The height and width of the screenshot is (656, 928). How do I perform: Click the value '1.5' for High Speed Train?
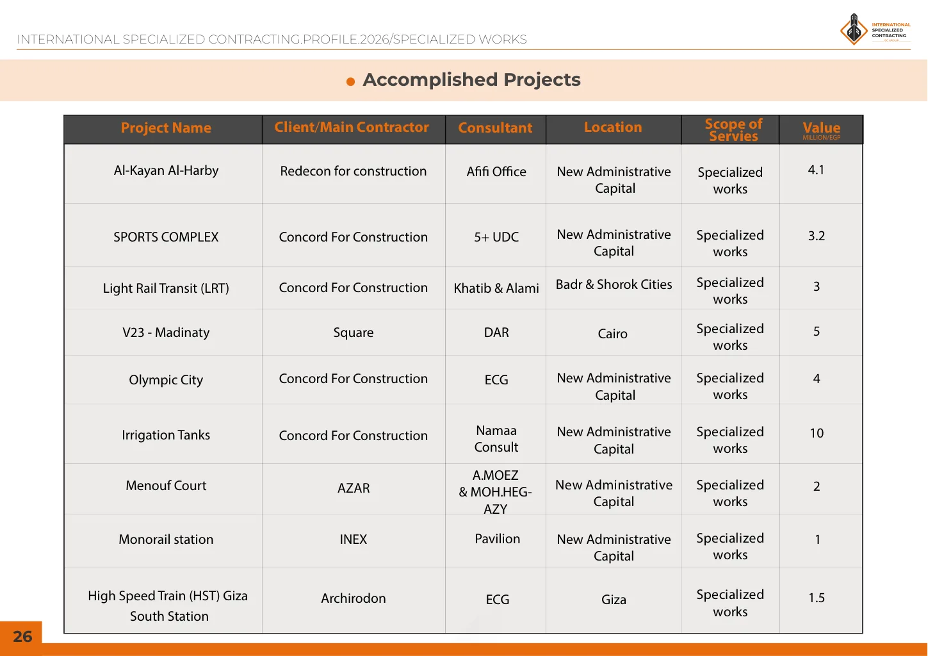click(x=817, y=598)
